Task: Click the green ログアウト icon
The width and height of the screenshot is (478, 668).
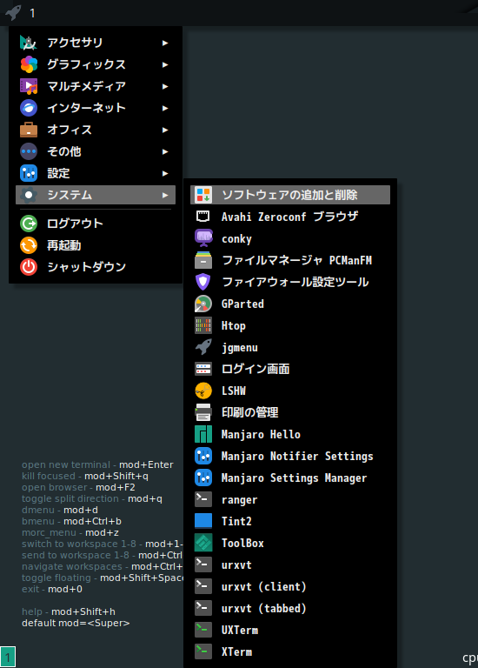Action: [x=29, y=224]
